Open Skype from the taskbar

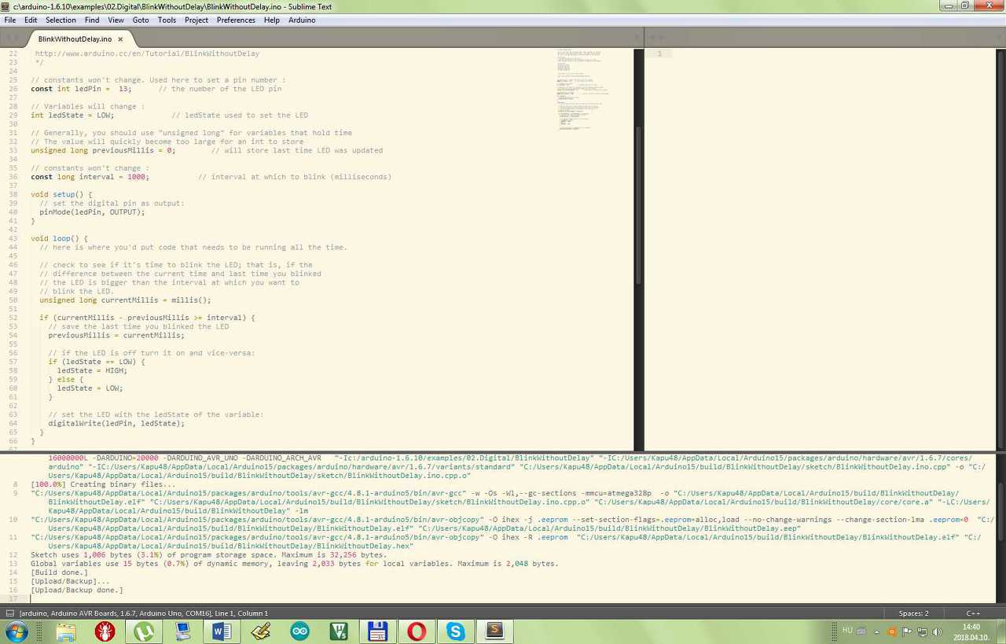tap(456, 631)
